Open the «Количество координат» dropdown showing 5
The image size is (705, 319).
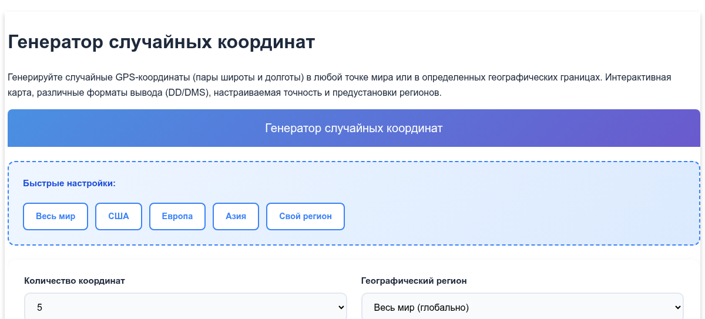(x=186, y=307)
